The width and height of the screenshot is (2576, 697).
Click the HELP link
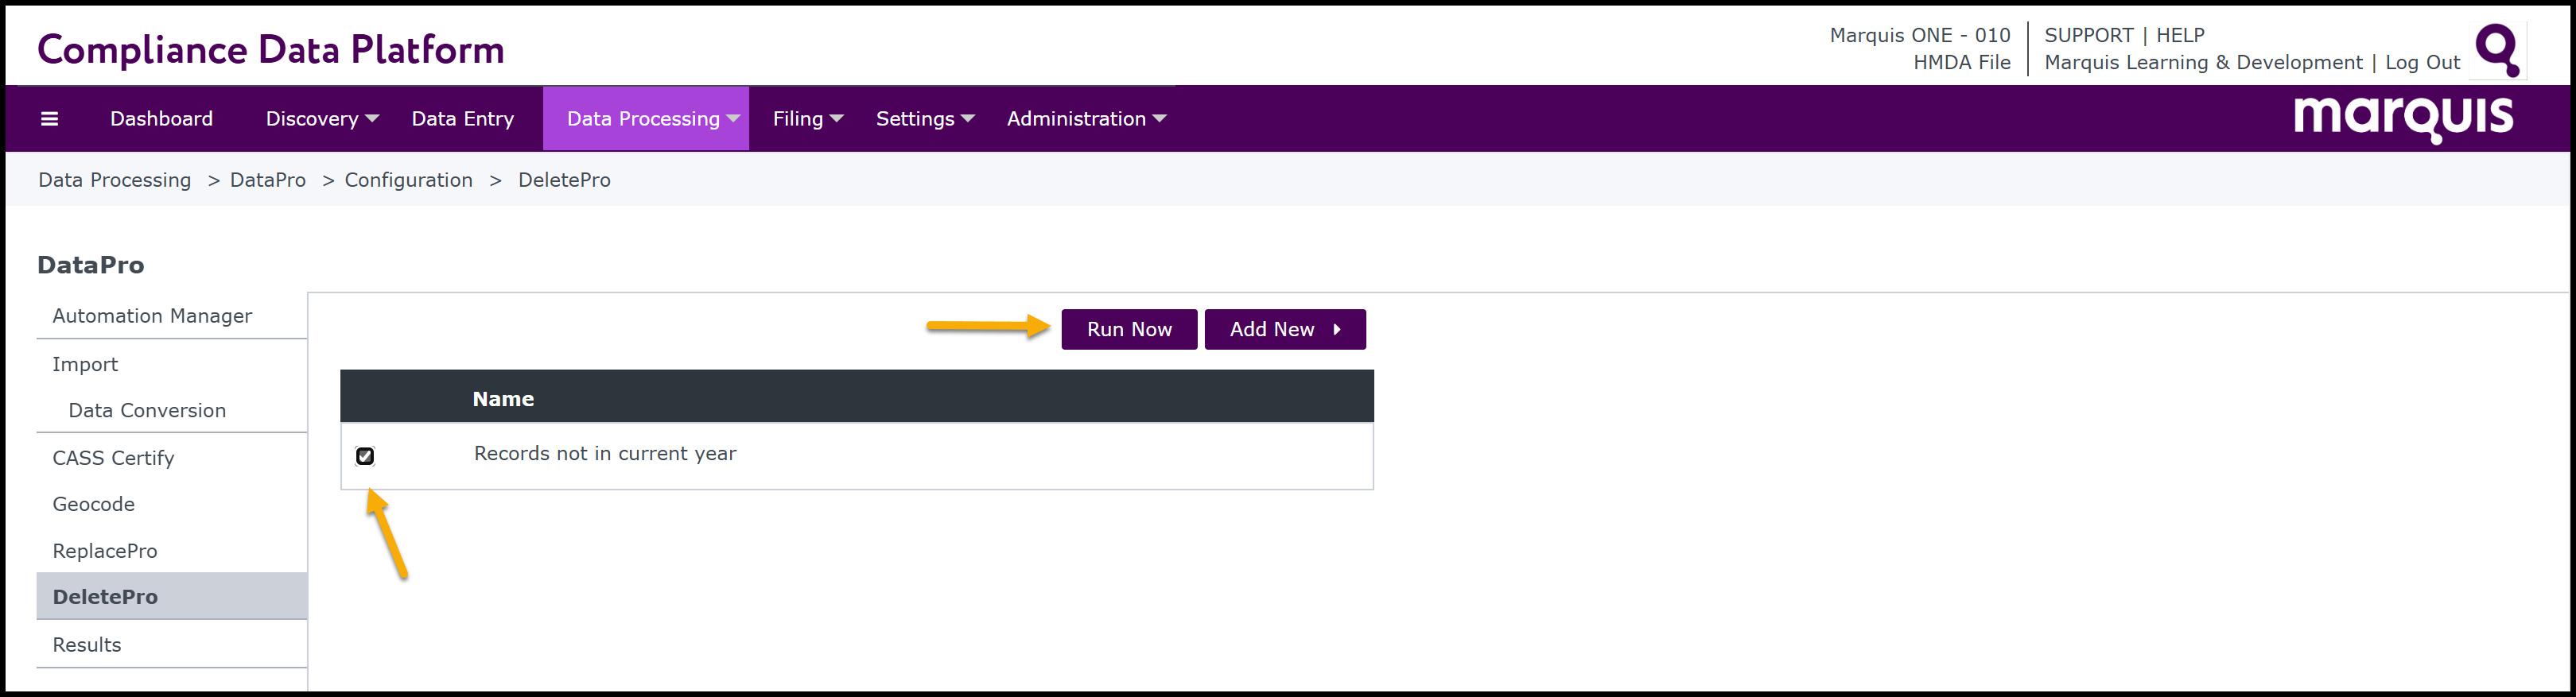click(x=2180, y=35)
